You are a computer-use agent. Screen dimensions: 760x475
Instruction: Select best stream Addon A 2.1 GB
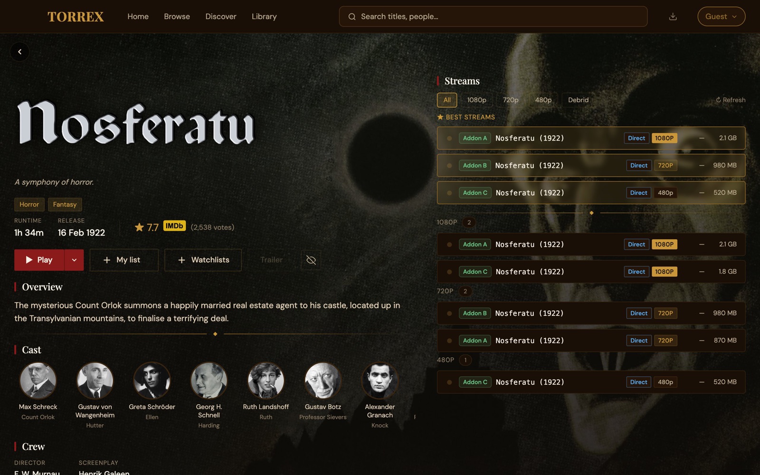[x=591, y=138]
